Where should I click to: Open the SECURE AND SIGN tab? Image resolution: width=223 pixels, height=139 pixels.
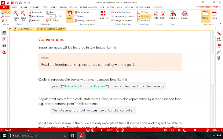[x=88, y=7]
